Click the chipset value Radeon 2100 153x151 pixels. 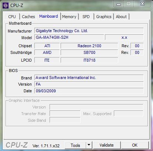point(89,46)
